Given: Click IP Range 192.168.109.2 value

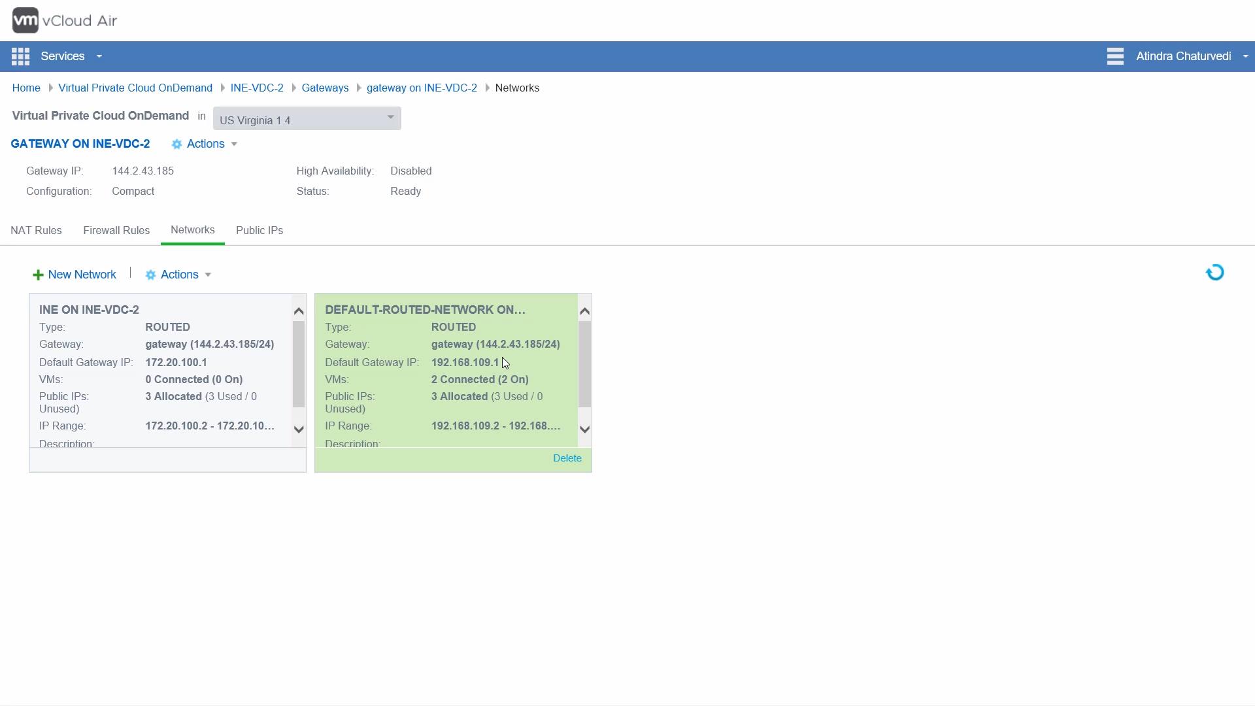Looking at the screenshot, I should coord(495,426).
